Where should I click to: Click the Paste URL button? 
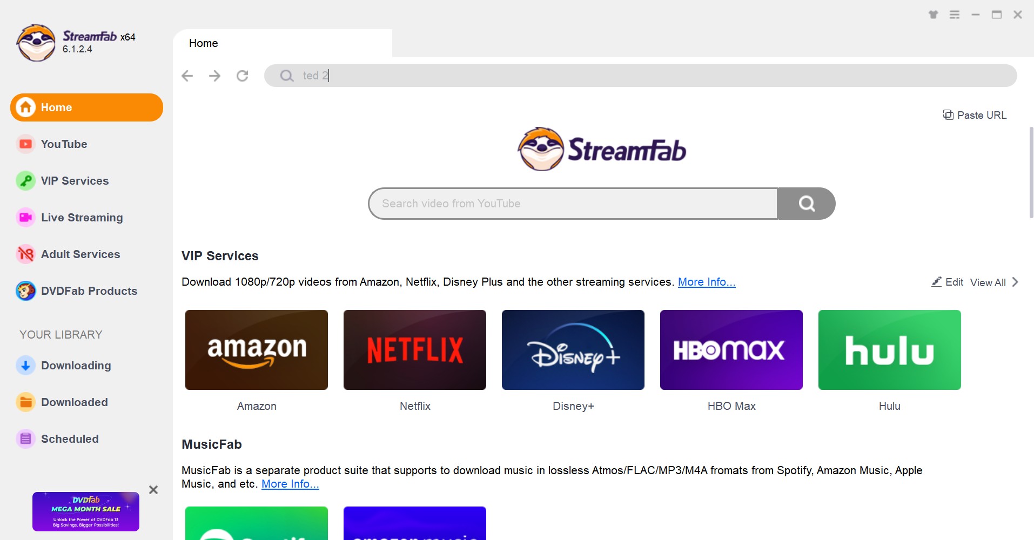[975, 115]
